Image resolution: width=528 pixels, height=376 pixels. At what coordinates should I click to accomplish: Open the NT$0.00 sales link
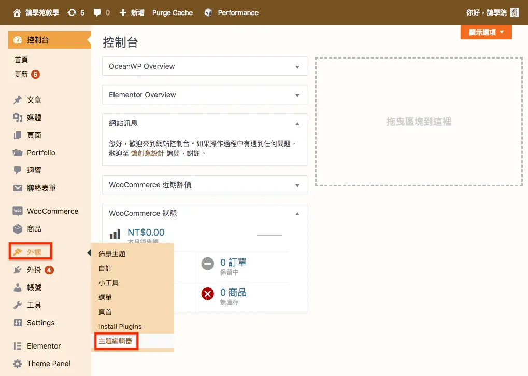[x=146, y=232]
